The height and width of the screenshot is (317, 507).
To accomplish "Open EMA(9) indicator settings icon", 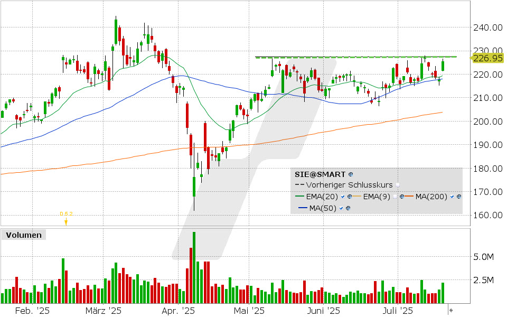I will [x=402, y=197].
